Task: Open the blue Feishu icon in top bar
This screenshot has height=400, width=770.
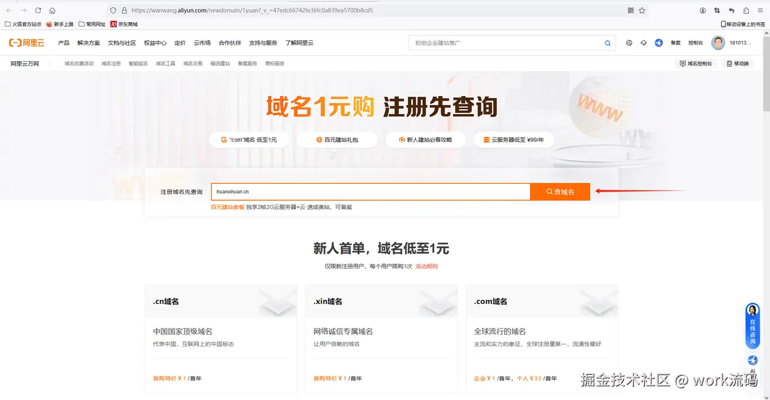Action: tap(659, 43)
